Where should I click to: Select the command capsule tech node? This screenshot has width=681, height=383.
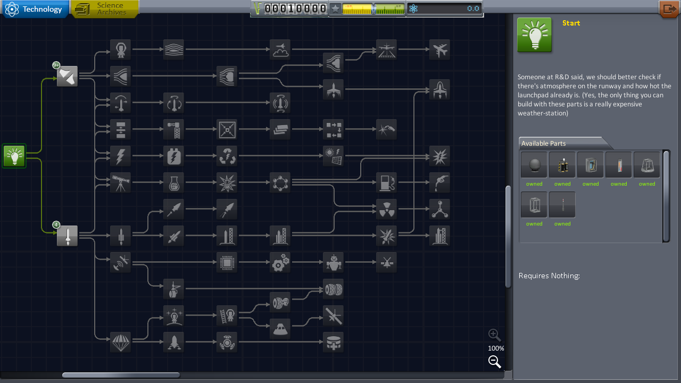[280, 329]
